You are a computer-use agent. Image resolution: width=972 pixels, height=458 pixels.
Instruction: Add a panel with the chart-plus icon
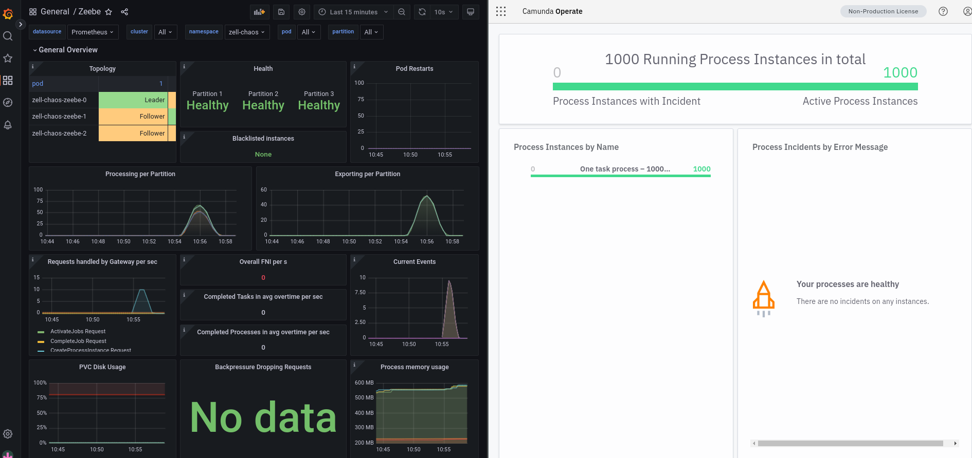[260, 12]
